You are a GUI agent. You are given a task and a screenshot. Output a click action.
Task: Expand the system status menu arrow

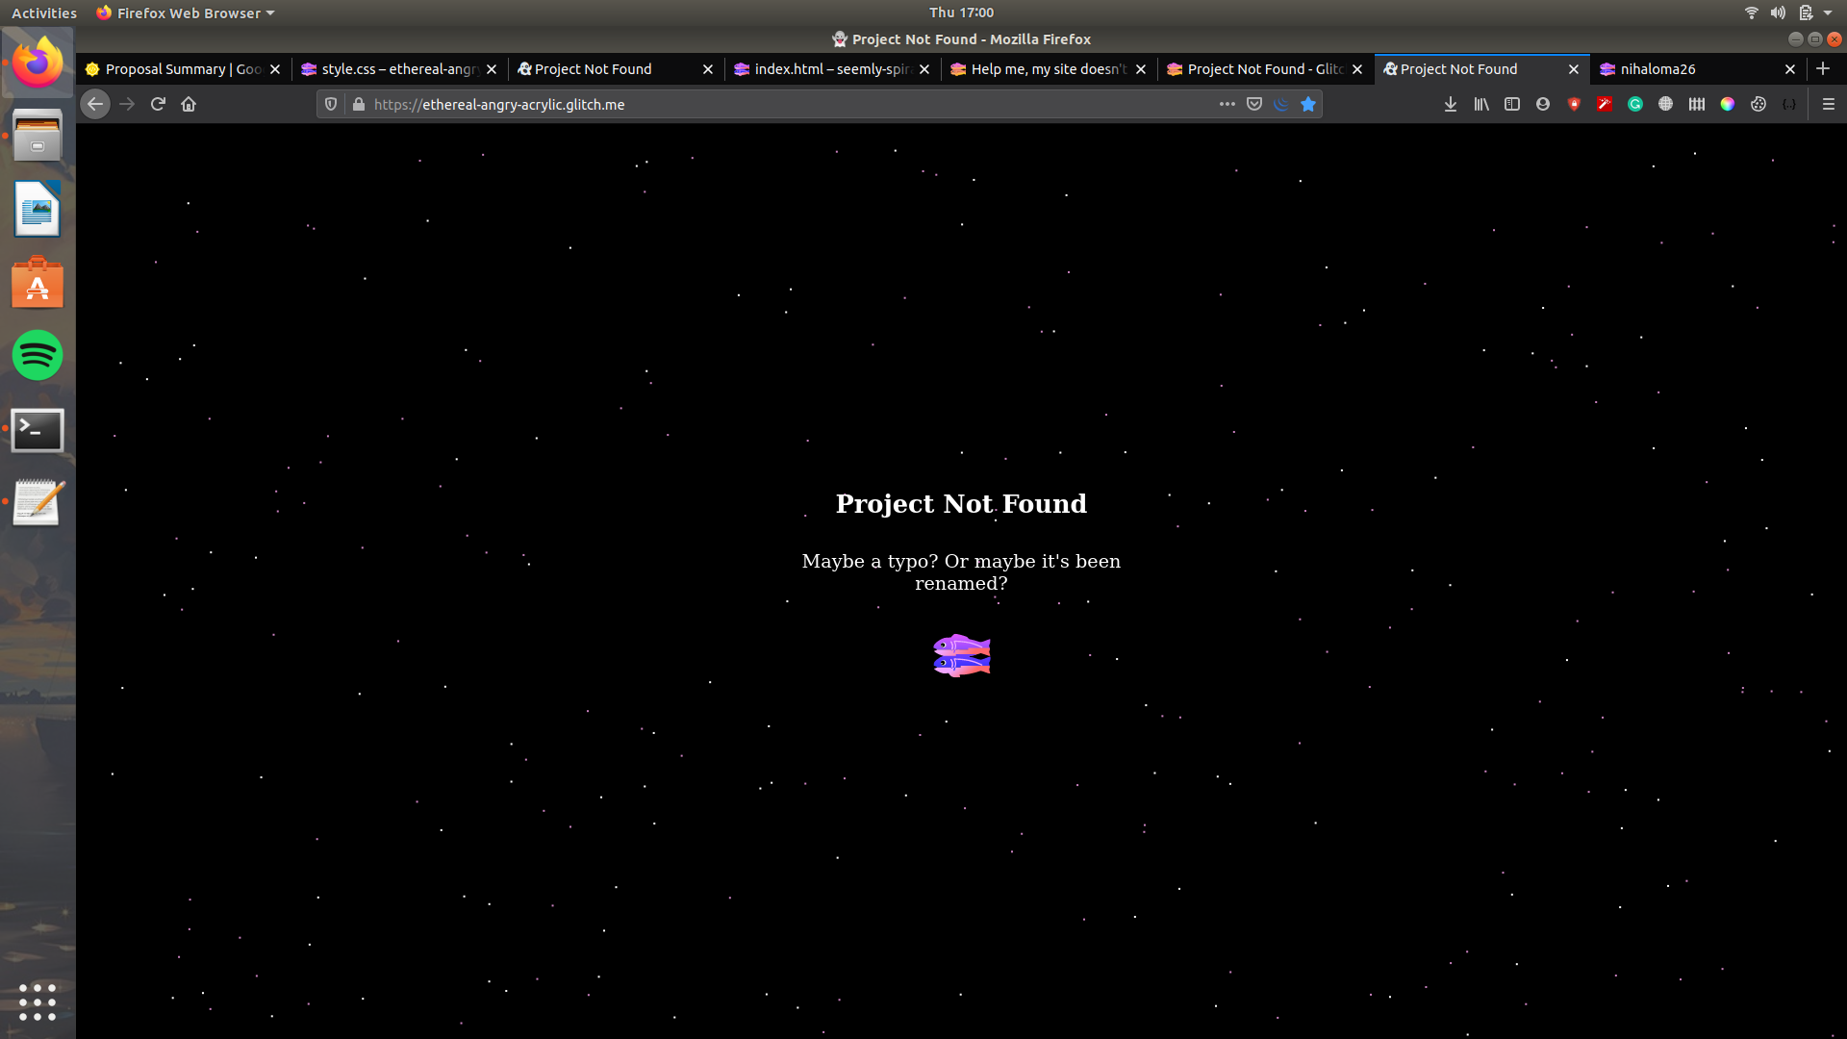(x=1828, y=13)
